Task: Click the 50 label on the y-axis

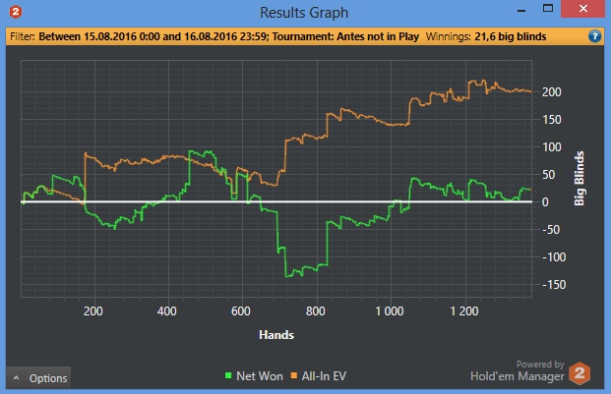Action: 549,175
